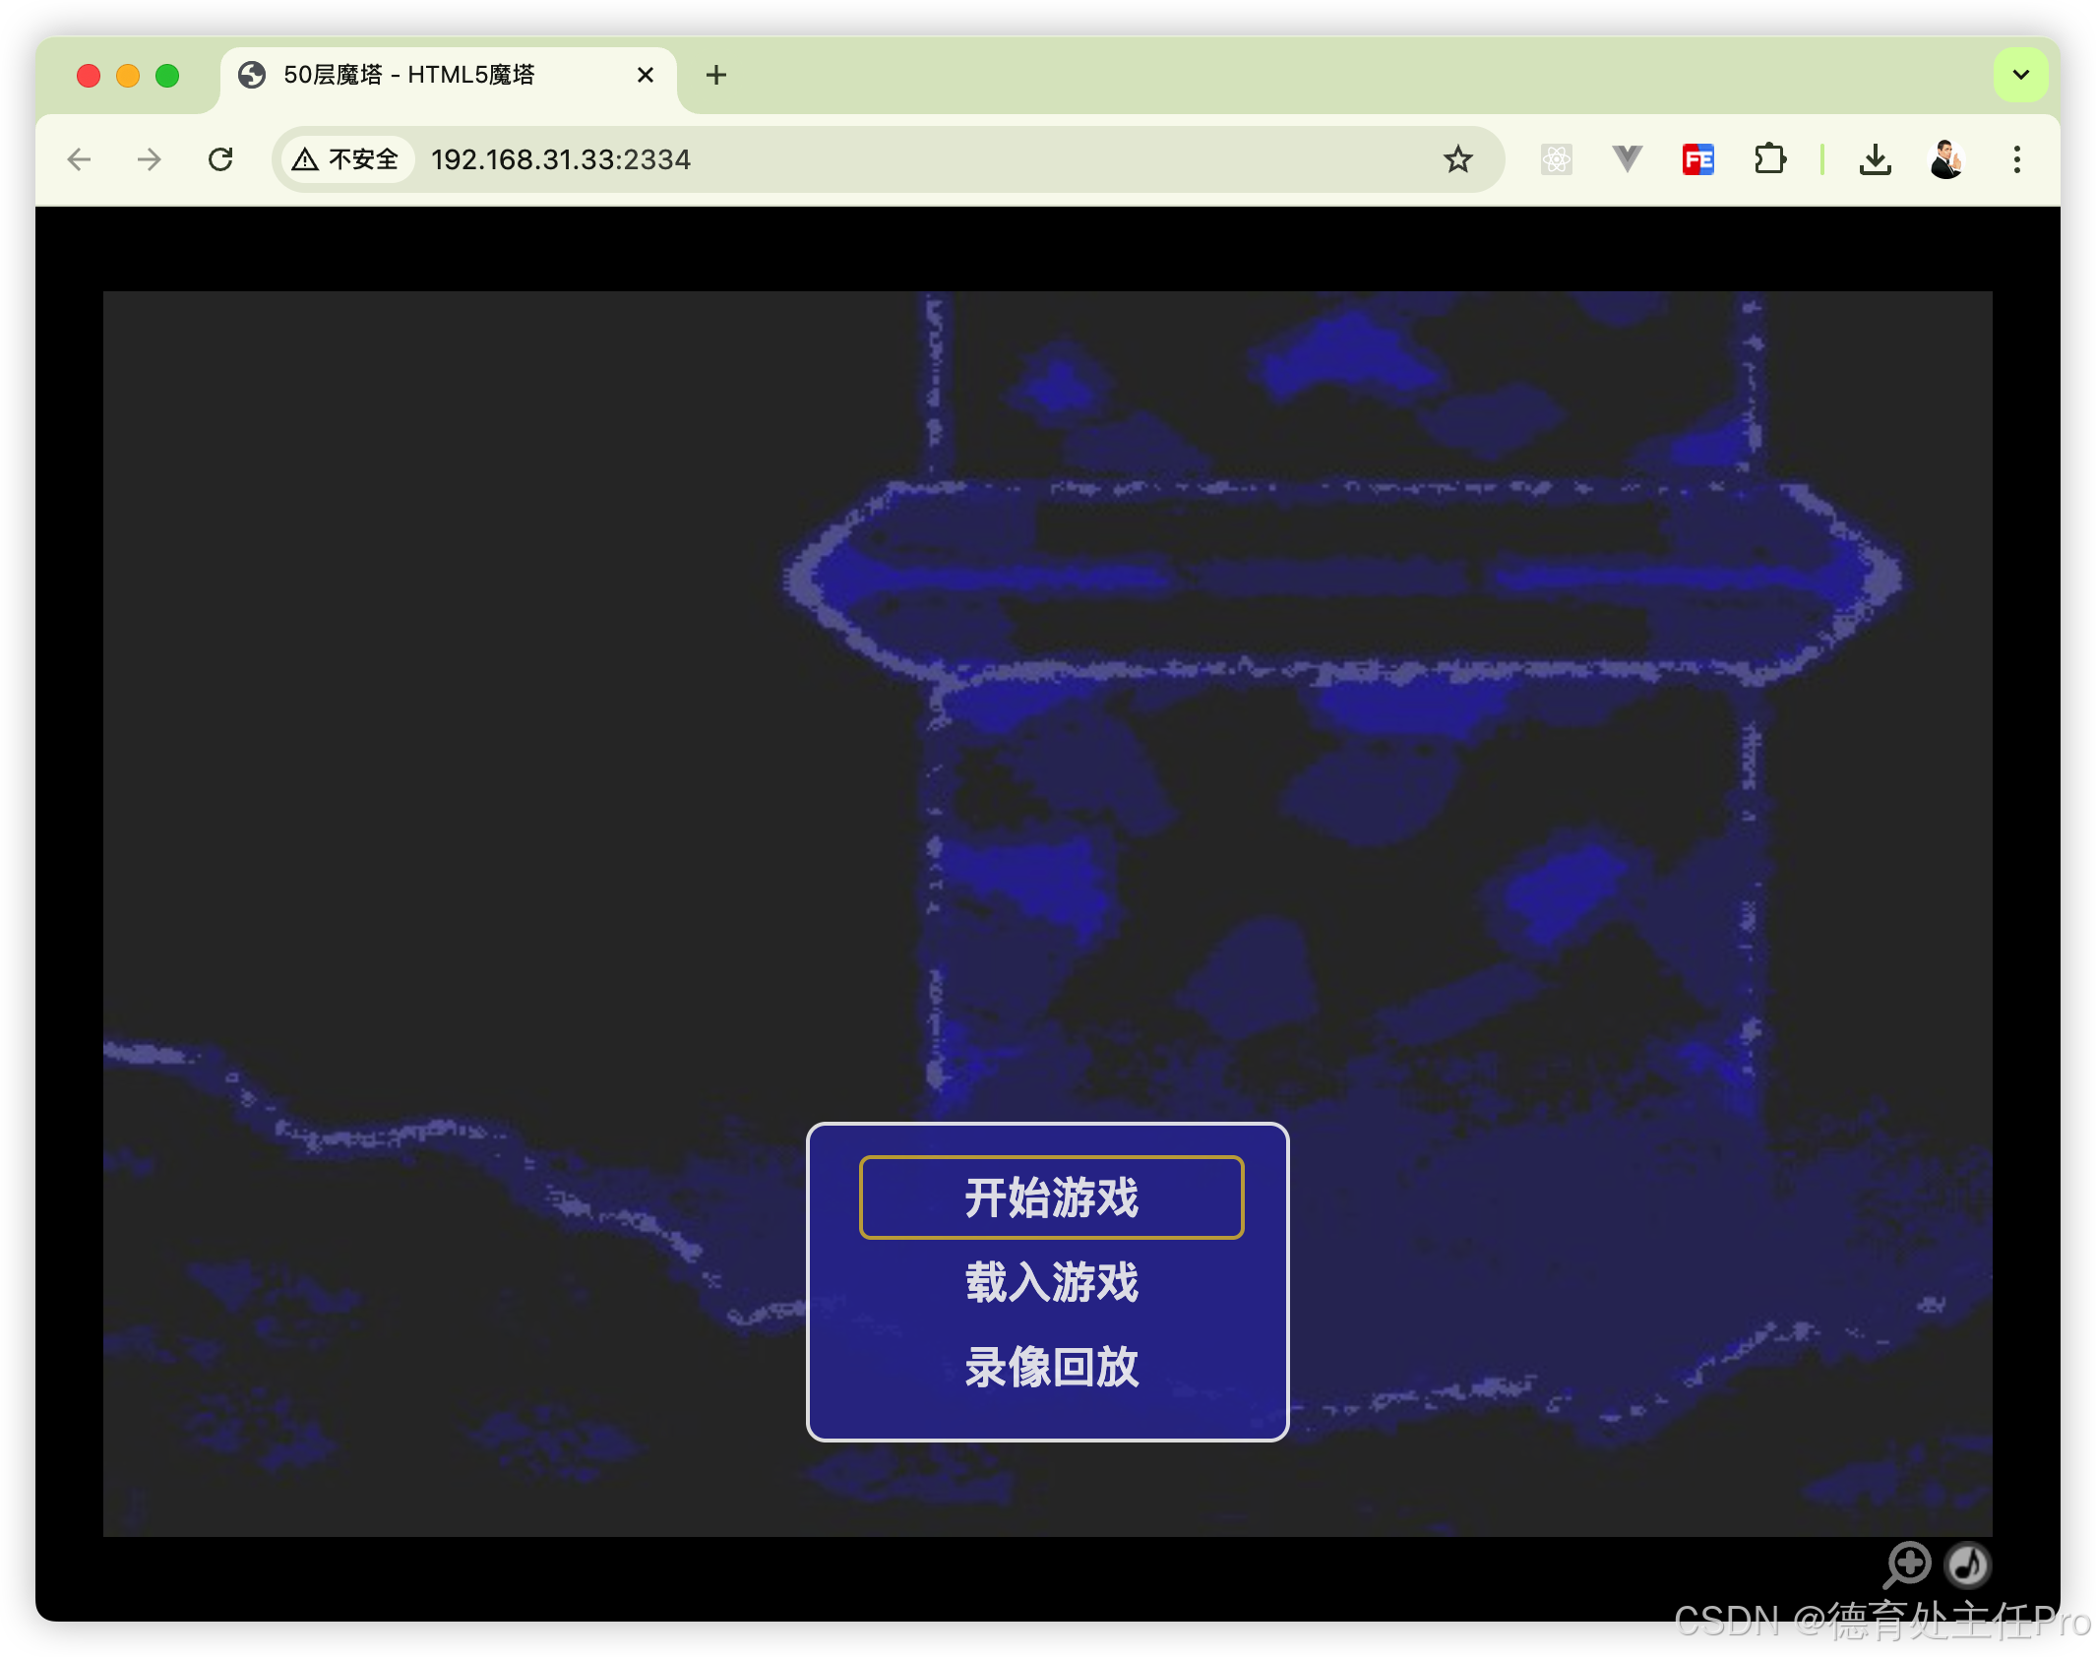This screenshot has width=2096, height=1657.
Task: Click the zoom magnifier icon below the game
Action: point(1907,1564)
